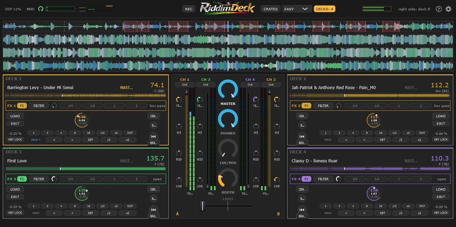Toggle the FX button on FX 4
Image resolution: width=456 pixels, height=227 pixels.
click(x=306, y=179)
